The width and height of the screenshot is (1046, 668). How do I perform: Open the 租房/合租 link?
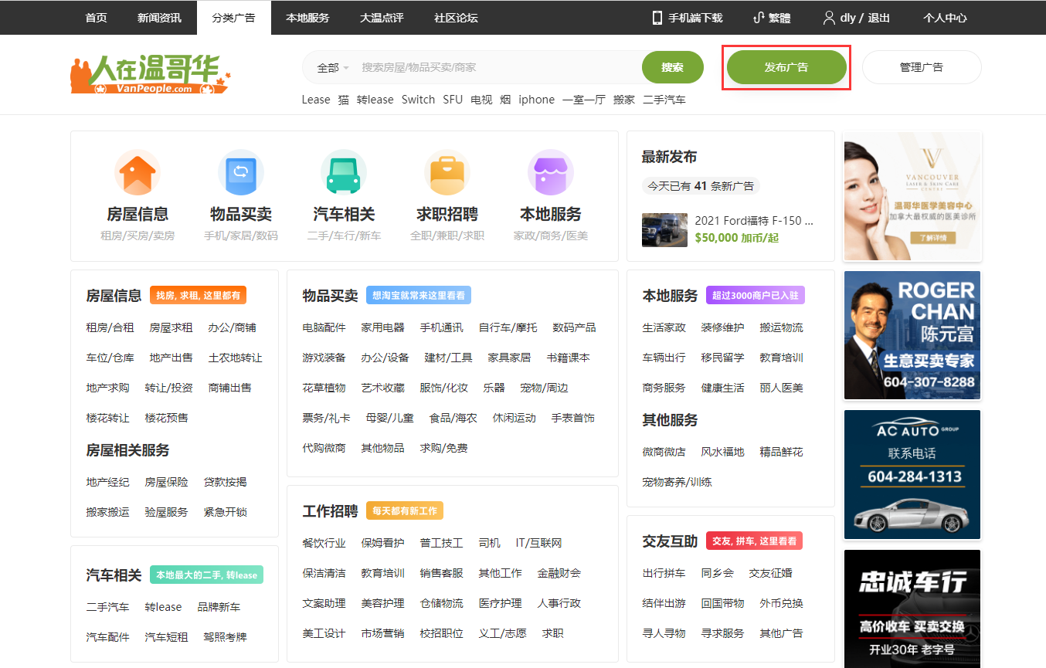[x=110, y=327]
